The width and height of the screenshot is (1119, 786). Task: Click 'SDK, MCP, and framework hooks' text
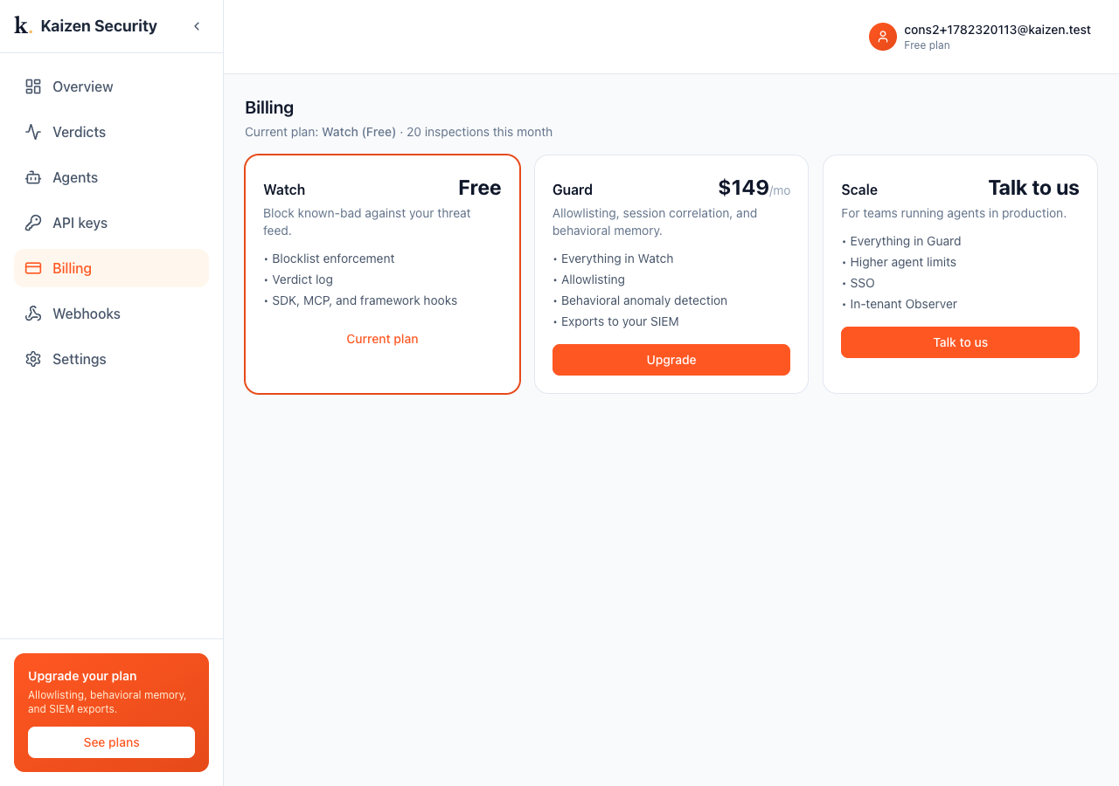[x=365, y=300]
